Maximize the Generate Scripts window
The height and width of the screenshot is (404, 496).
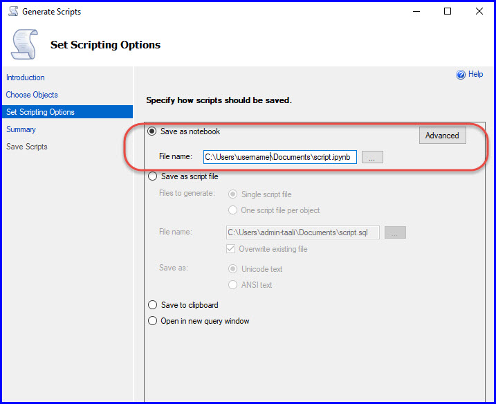coord(448,11)
